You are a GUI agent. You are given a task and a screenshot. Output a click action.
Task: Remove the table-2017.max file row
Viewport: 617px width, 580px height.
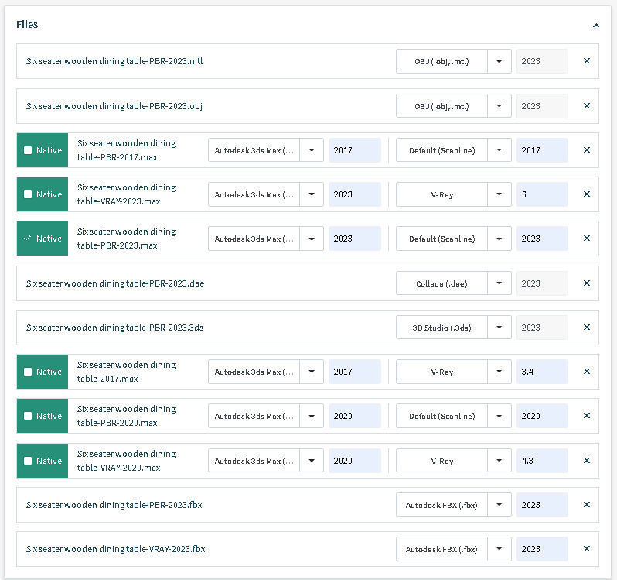pyautogui.click(x=586, y=372)
